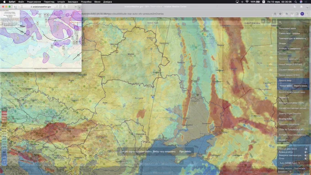Open toolbar overflow chevrons in small Safari
The image size is (311, 175).
75,7
